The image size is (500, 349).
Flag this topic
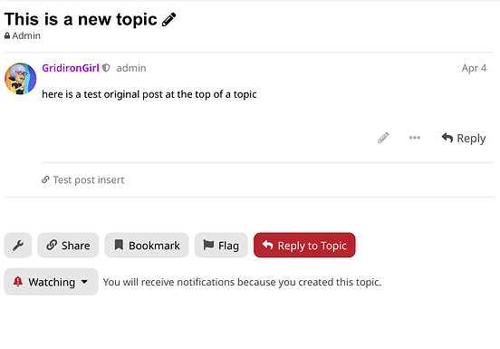[x=221, y=246]
